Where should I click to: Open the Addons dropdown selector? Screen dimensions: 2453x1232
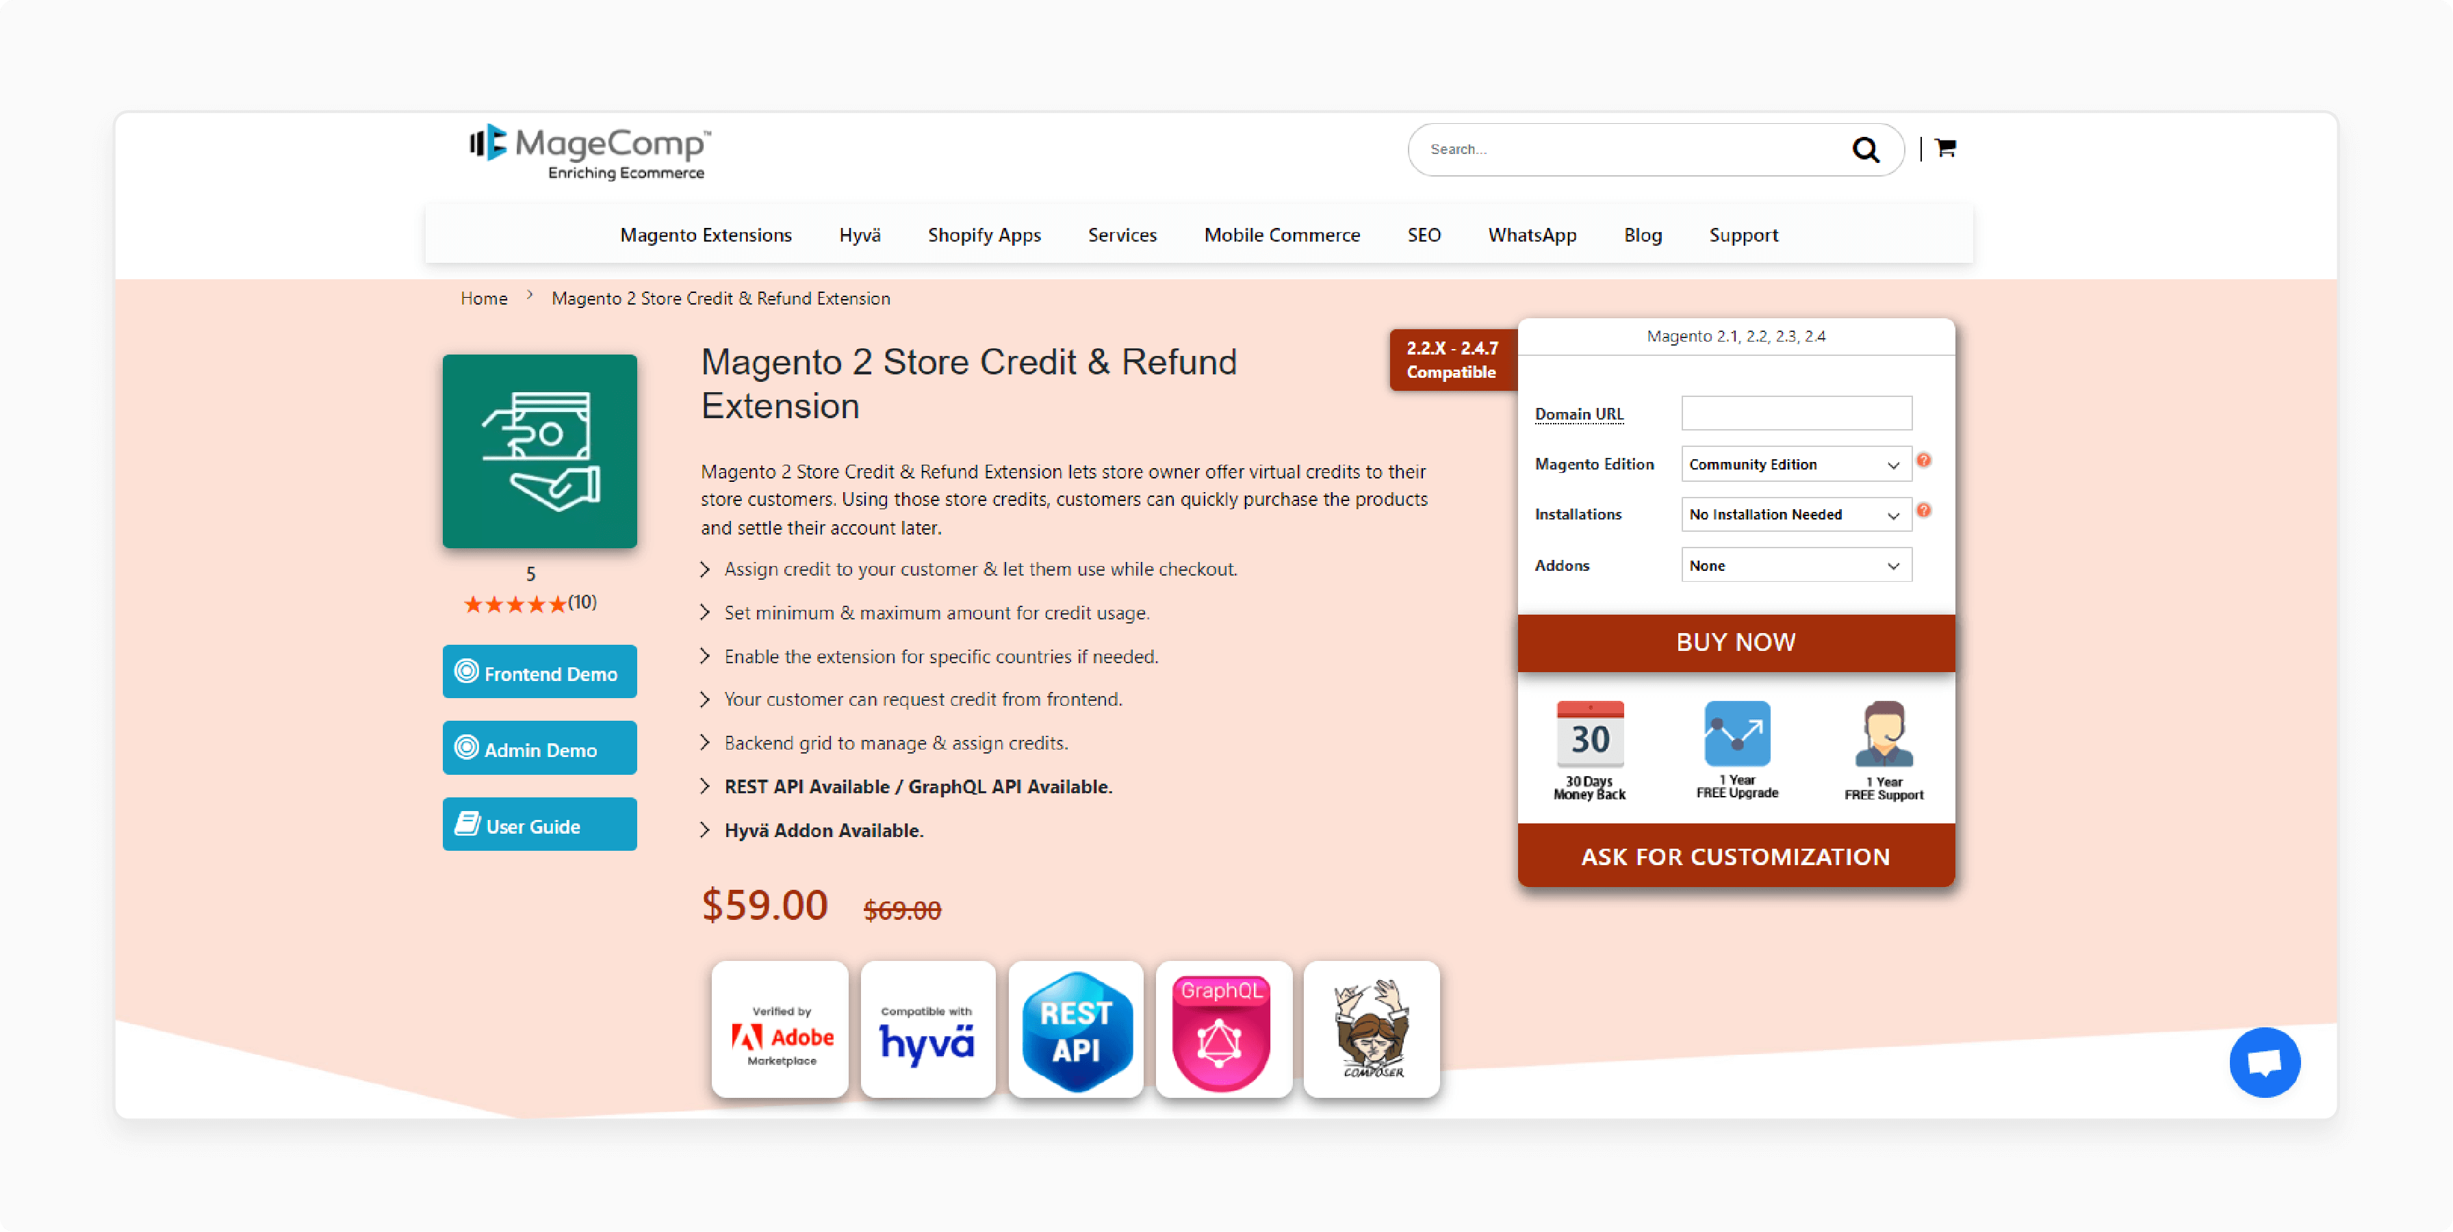coord(1795,564)
